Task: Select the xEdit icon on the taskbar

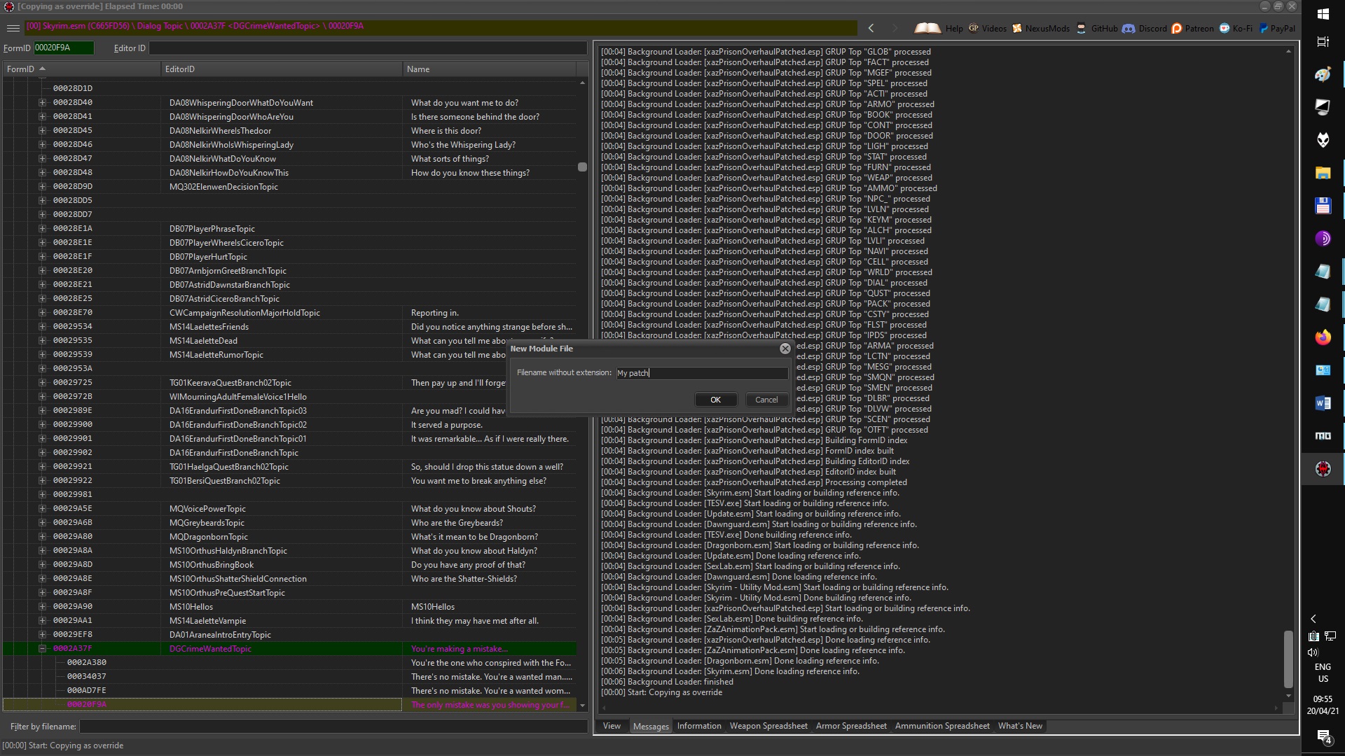Action: pyautogui.click(x=1323, y=469)
